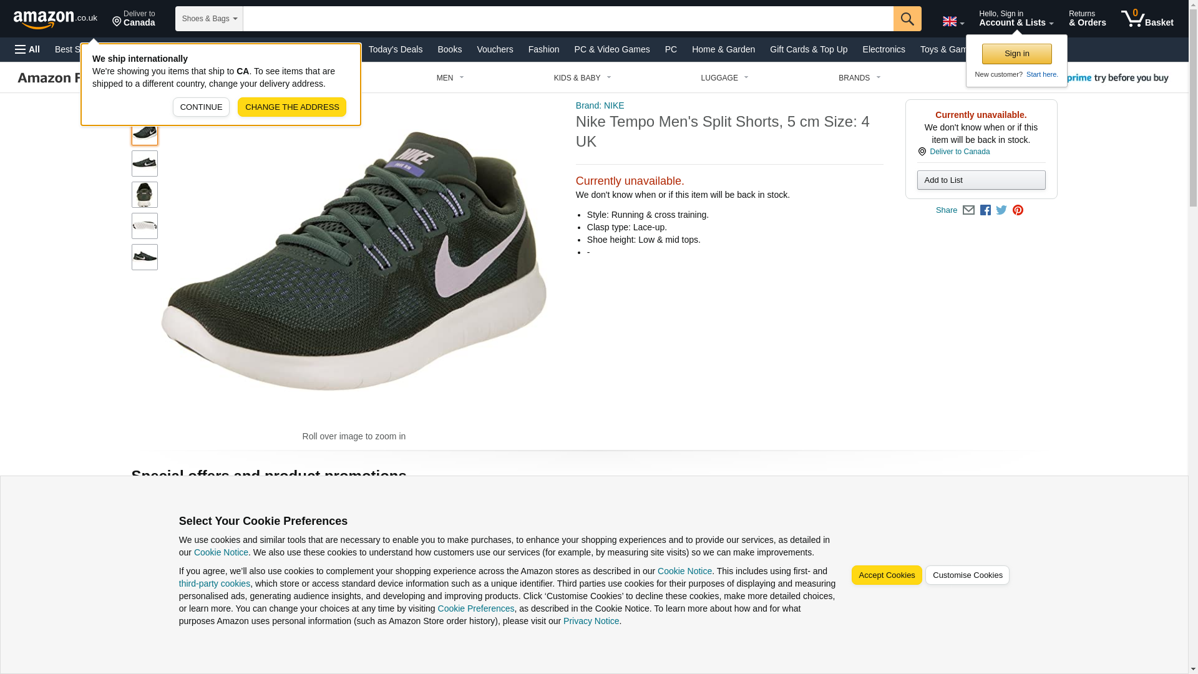Select the white sole shoe thumbnail
1198x674 pixels.
(144, 226)
